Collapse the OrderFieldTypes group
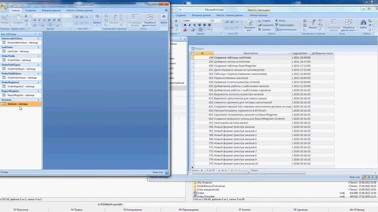 coord(38,65)
